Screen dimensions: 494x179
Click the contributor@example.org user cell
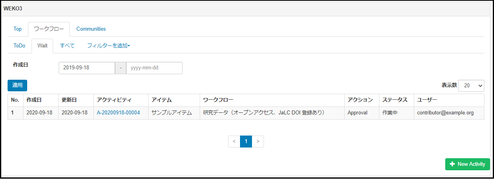[x=445, y=113]
